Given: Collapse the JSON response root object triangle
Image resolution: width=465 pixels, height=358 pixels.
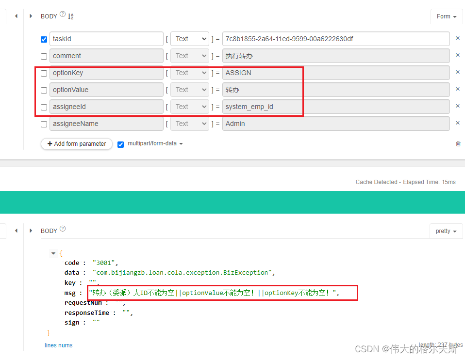Looking at the screenshot, I should coord(53,253).
